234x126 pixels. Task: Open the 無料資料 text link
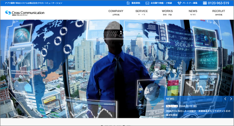click(x=136, y=3)
